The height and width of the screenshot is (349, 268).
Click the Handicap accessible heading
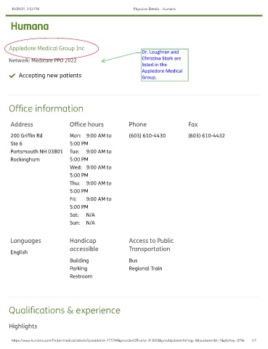pos(84,245)
